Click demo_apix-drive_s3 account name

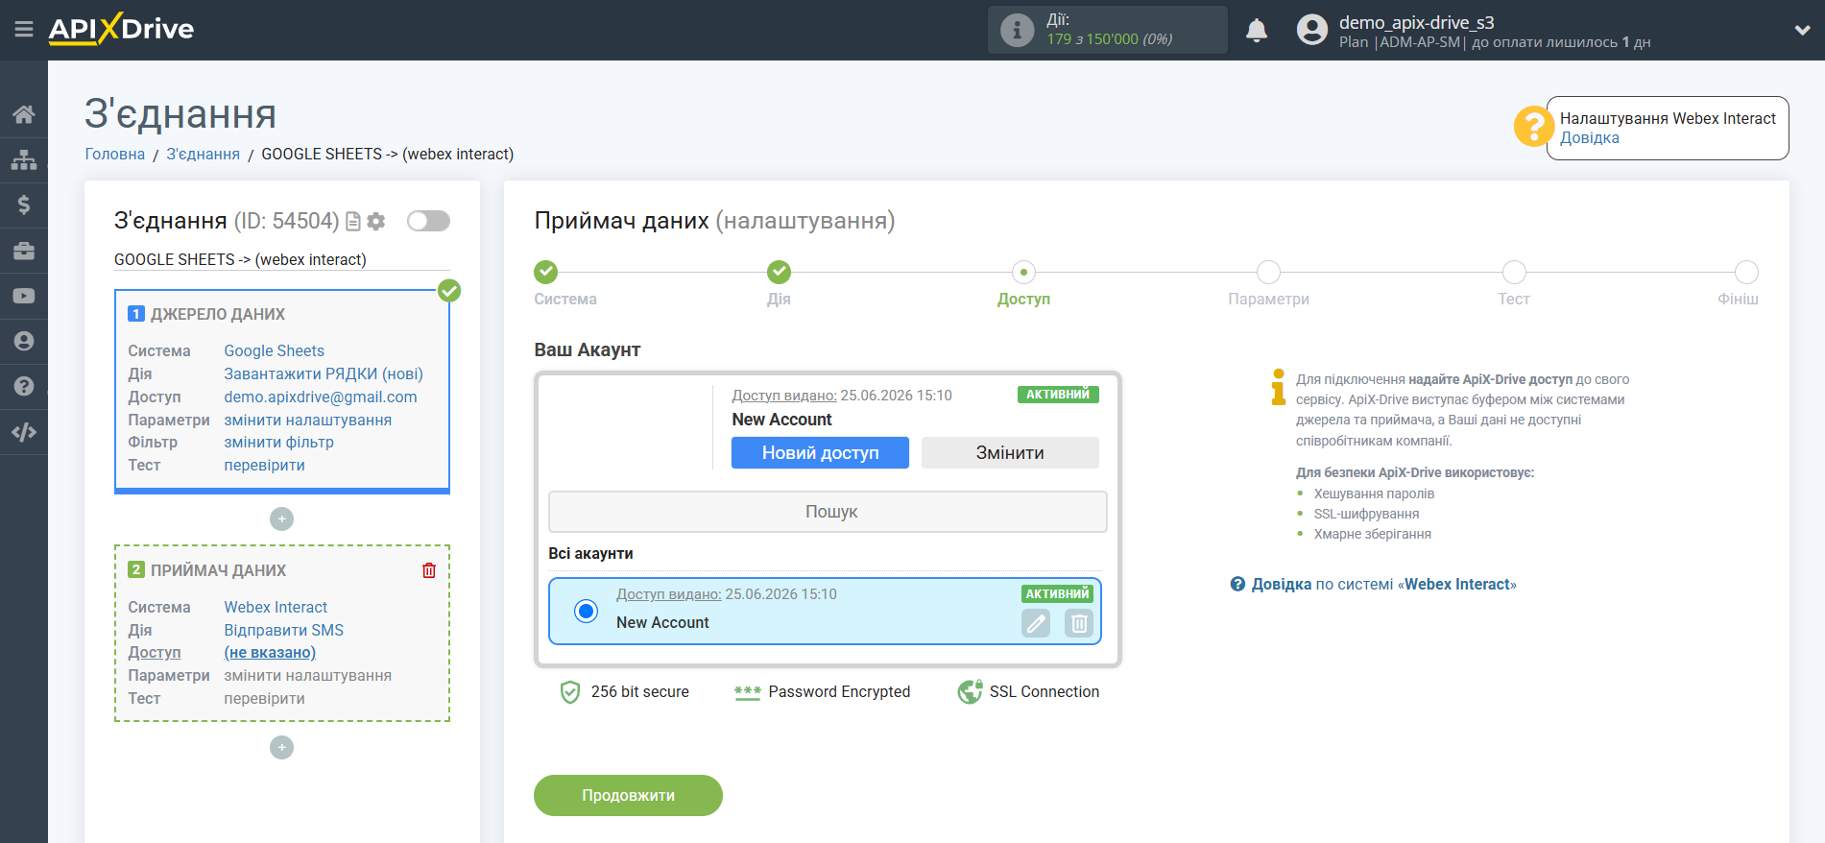tap(1416, 22)
